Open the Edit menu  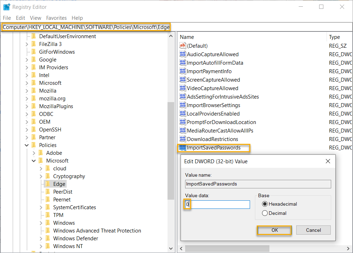pos(20,18)
